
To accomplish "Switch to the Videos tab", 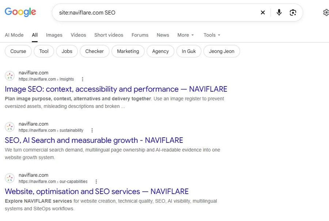I will pos(78,35).
